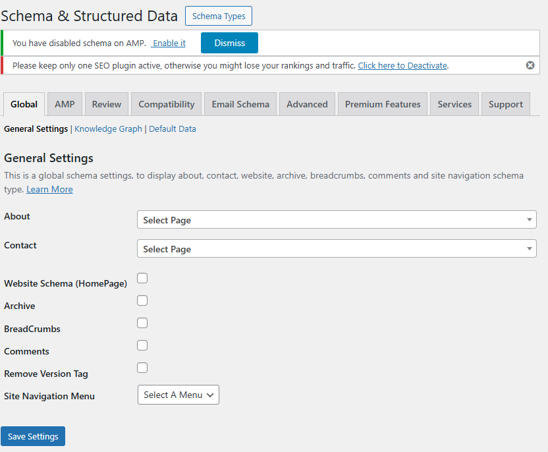548x452 pixels.
Task: Check the Archive schema checkbox
Action: [x=142, y=300]
